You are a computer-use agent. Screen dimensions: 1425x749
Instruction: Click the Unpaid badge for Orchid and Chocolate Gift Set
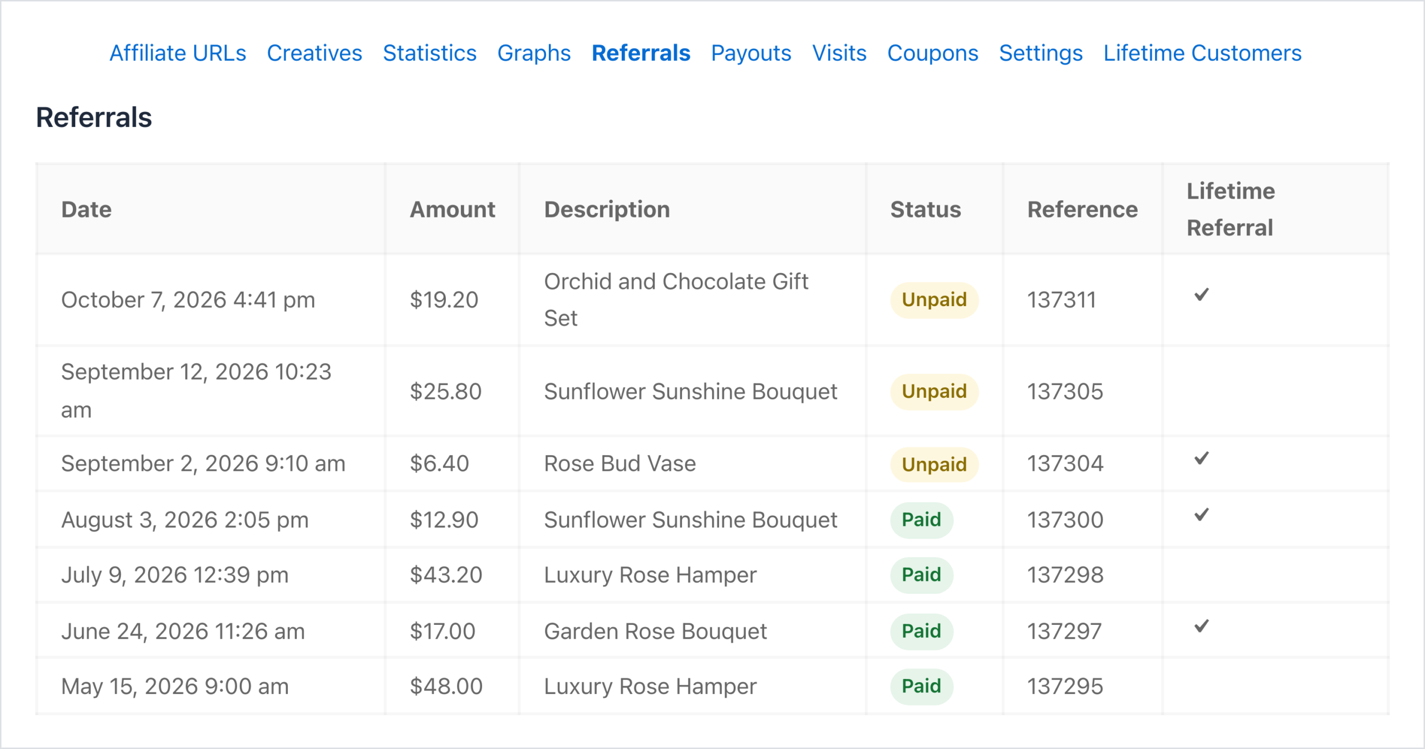934,300
